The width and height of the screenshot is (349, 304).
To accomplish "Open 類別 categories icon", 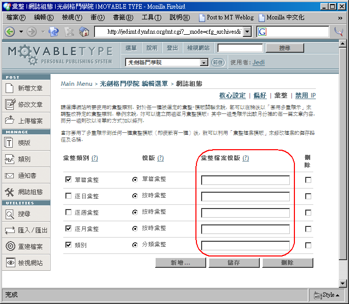I will pos(9,159).
